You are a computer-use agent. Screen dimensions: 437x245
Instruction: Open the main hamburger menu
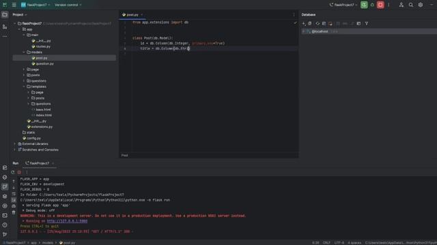point(14,5)
